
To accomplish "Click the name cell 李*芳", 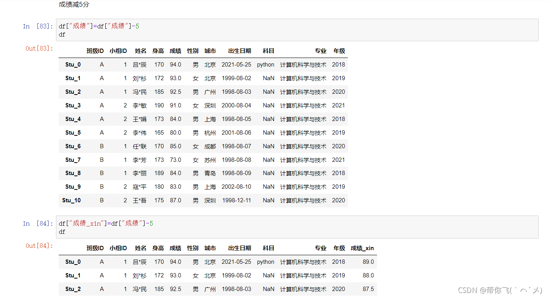I will pos(140,160).
